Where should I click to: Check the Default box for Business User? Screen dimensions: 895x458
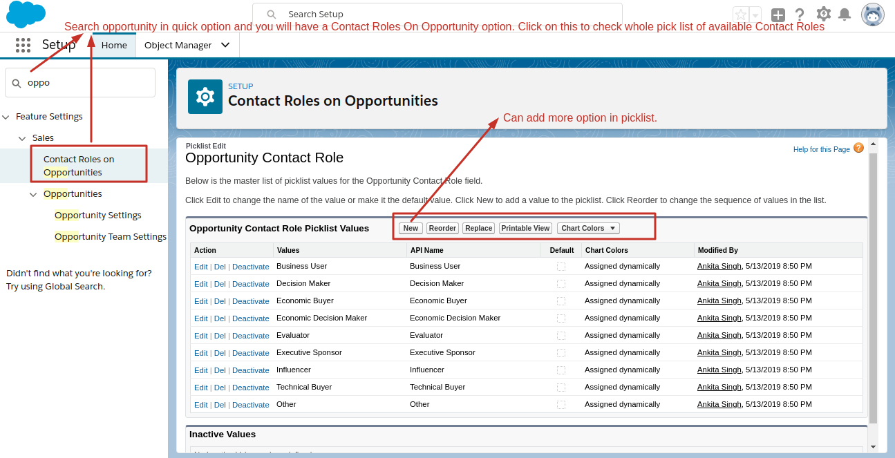tap(561, 266)
